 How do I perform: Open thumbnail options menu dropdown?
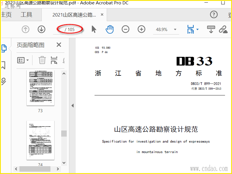tap(23, 60)
